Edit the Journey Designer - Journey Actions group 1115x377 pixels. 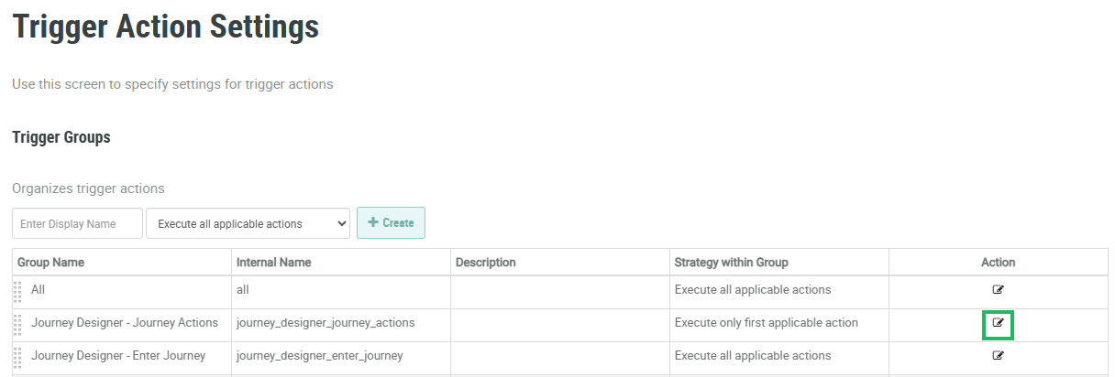pos(999,323)
